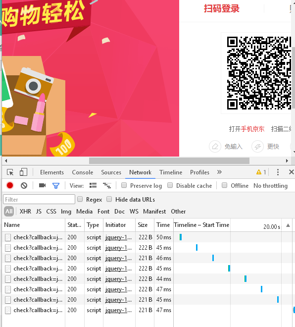
Task: Switch to overview waterfall view icon
Action: pos(107,185)
